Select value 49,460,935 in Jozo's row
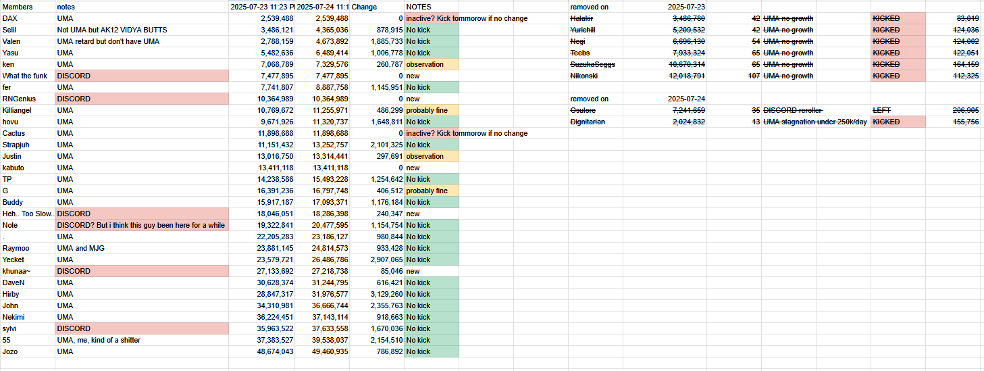 [x=323, y=351]
